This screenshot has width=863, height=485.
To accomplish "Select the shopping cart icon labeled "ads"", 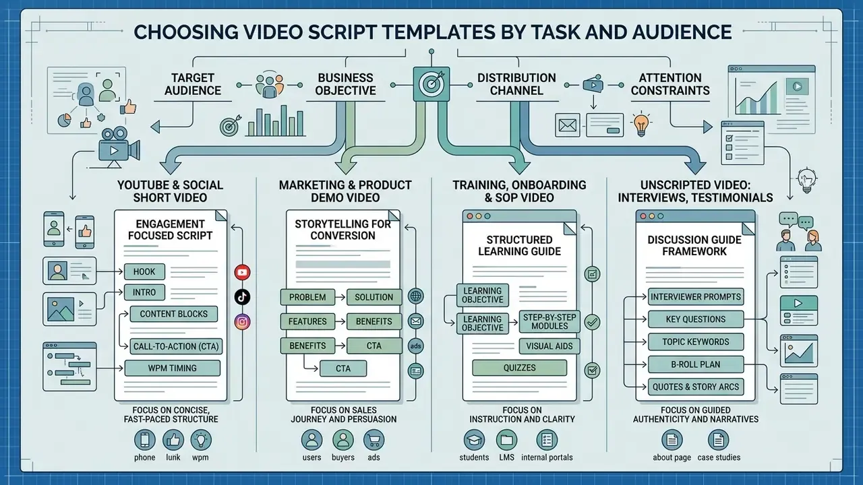I will (x=374, y=441).
